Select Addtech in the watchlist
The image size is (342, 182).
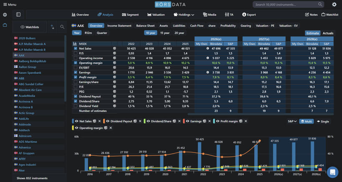(x=24, y=130)
